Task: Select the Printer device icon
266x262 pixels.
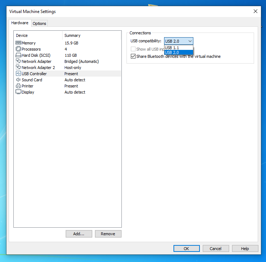Action: pyautogui.click(x=18, y=86)
